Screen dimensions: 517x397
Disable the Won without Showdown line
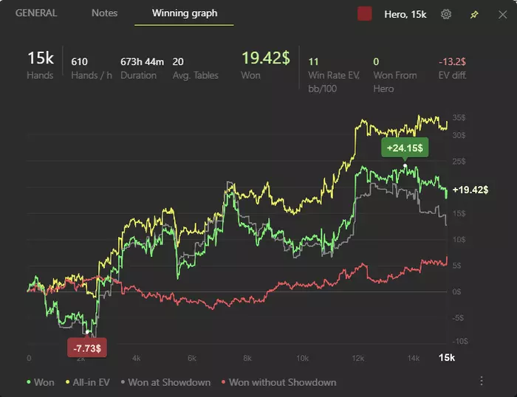pyautogui.click(x=278, y=382)
